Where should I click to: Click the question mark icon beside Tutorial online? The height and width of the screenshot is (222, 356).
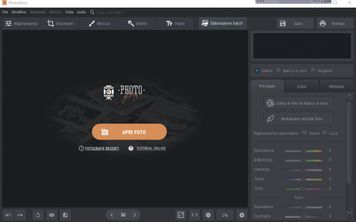131,148
